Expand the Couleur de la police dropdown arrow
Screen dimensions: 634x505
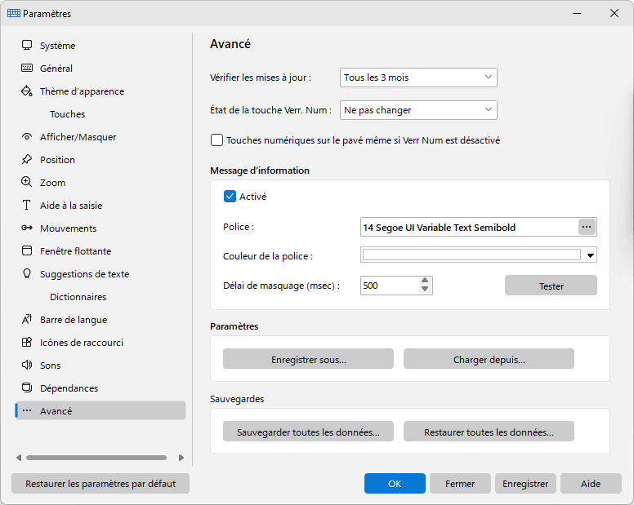[x=591, y=255]
